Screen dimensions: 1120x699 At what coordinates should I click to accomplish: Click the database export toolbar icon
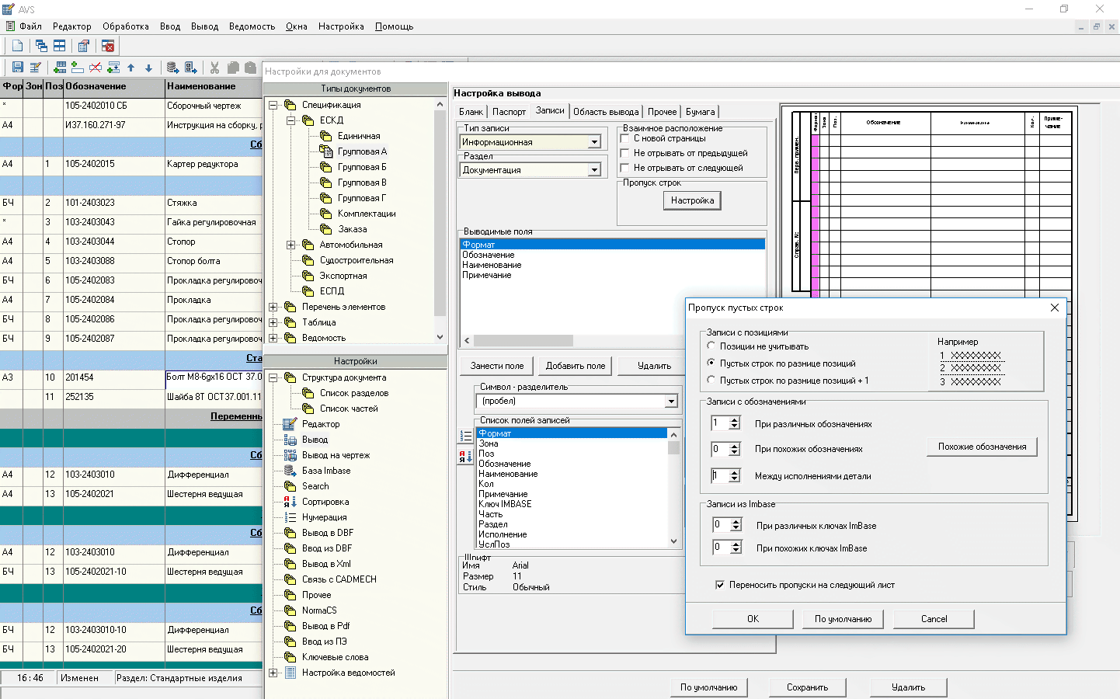coord(172,68)
